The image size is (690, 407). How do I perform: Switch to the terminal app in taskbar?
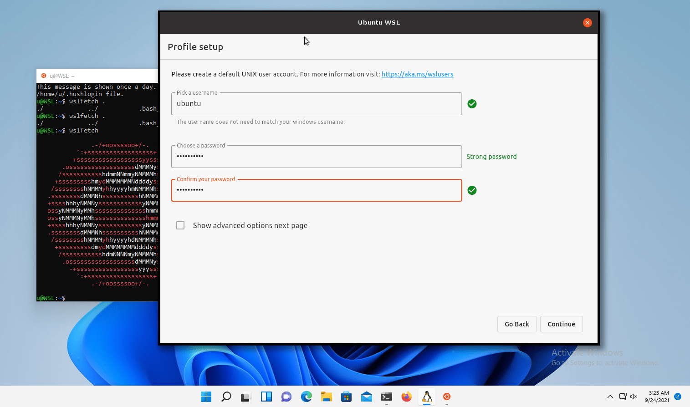pos(386,397)
